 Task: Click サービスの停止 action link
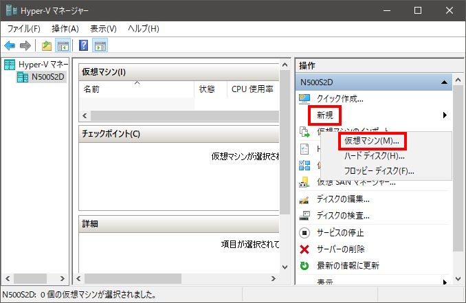point(340,233)
